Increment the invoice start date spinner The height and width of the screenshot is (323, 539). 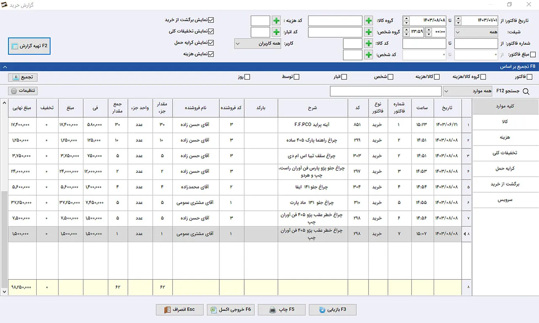pos(458,18)
